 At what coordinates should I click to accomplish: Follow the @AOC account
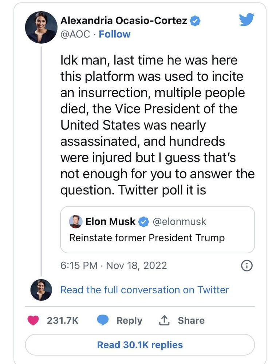coord(115,34)
